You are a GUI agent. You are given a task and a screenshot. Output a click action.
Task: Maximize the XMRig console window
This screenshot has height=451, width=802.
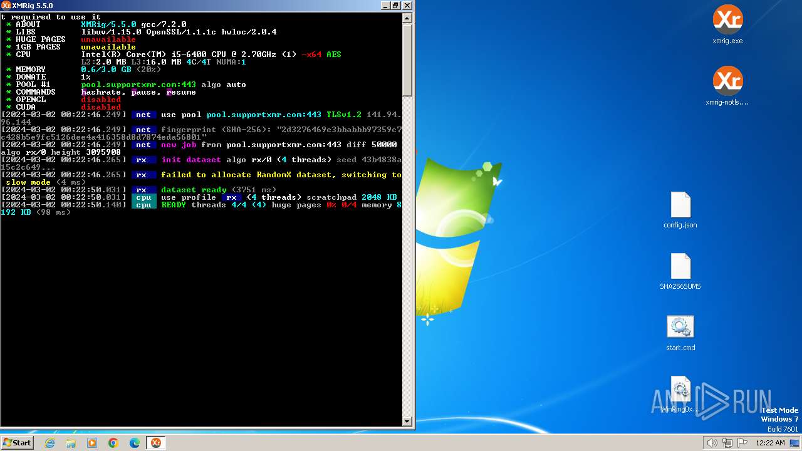pyautogui.click(x=395, y=5)
